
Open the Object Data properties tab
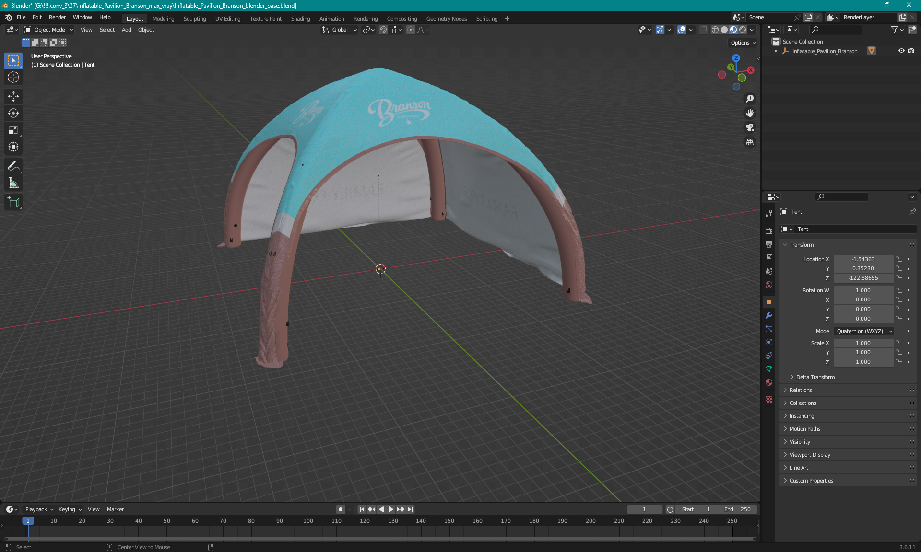click(x=769, y=369)
